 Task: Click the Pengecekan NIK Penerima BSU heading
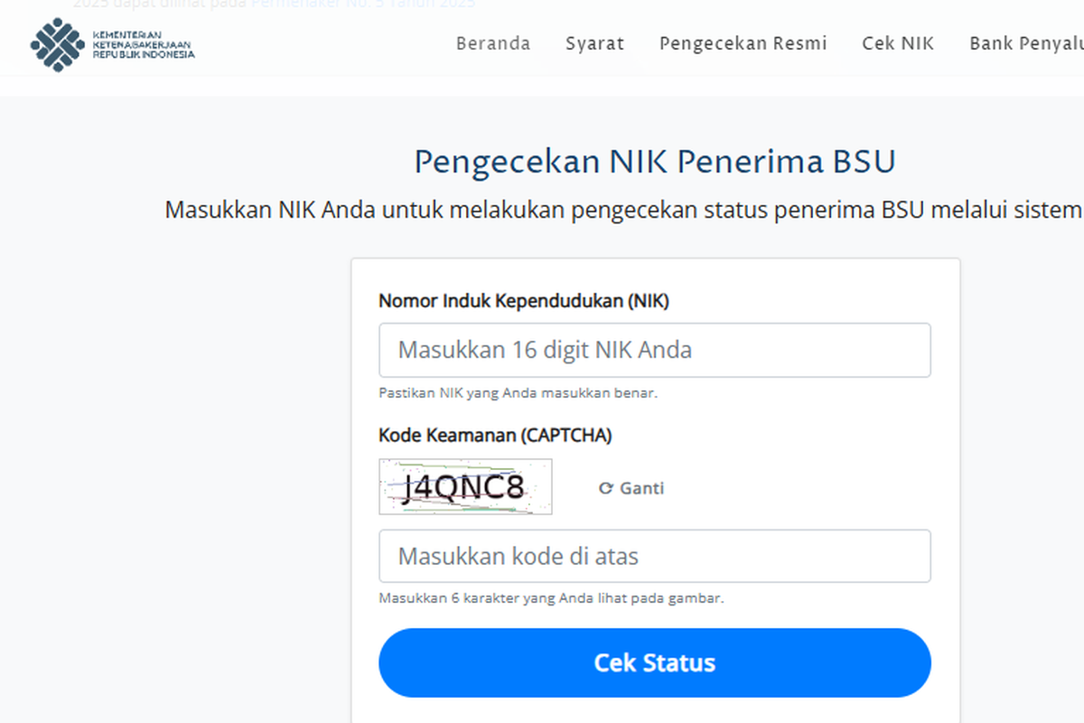point(654,161)
